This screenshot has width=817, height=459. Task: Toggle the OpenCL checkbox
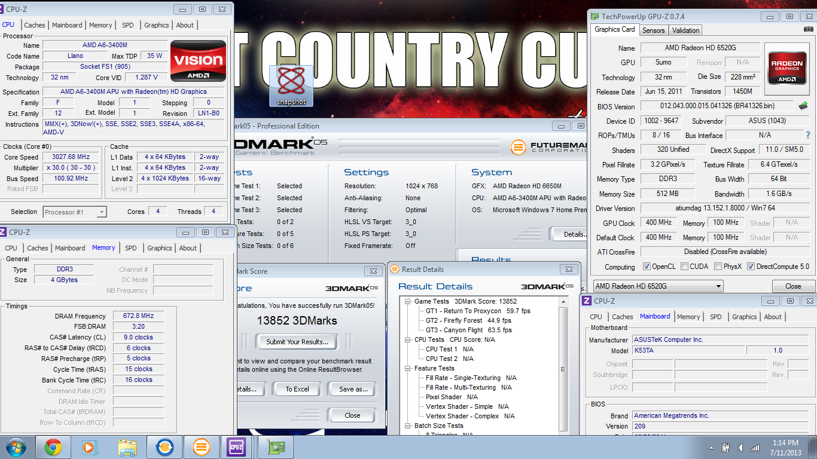coord(647,267)
